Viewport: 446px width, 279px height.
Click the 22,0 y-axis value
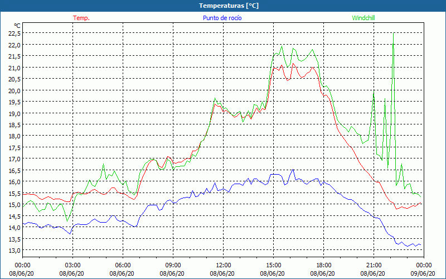click(14, 45)
